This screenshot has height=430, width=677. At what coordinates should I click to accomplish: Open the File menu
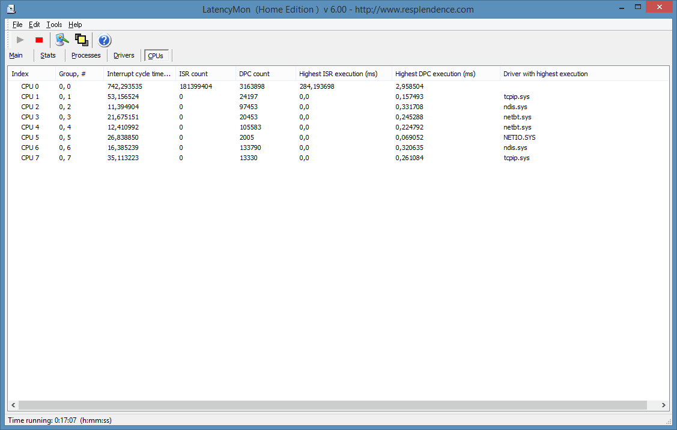pyautogui.click(x=17, y=25)
